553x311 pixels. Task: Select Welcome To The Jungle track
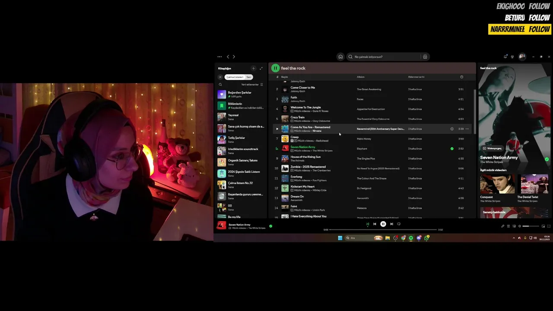point(372,109)
